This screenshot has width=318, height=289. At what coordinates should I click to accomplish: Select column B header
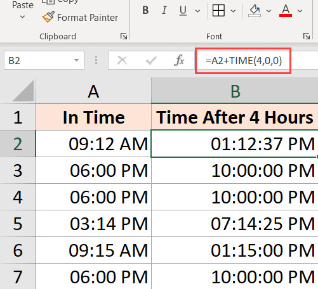(x=235, y=91)
